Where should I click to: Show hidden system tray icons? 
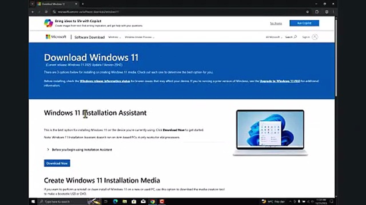tap(291, 202)
